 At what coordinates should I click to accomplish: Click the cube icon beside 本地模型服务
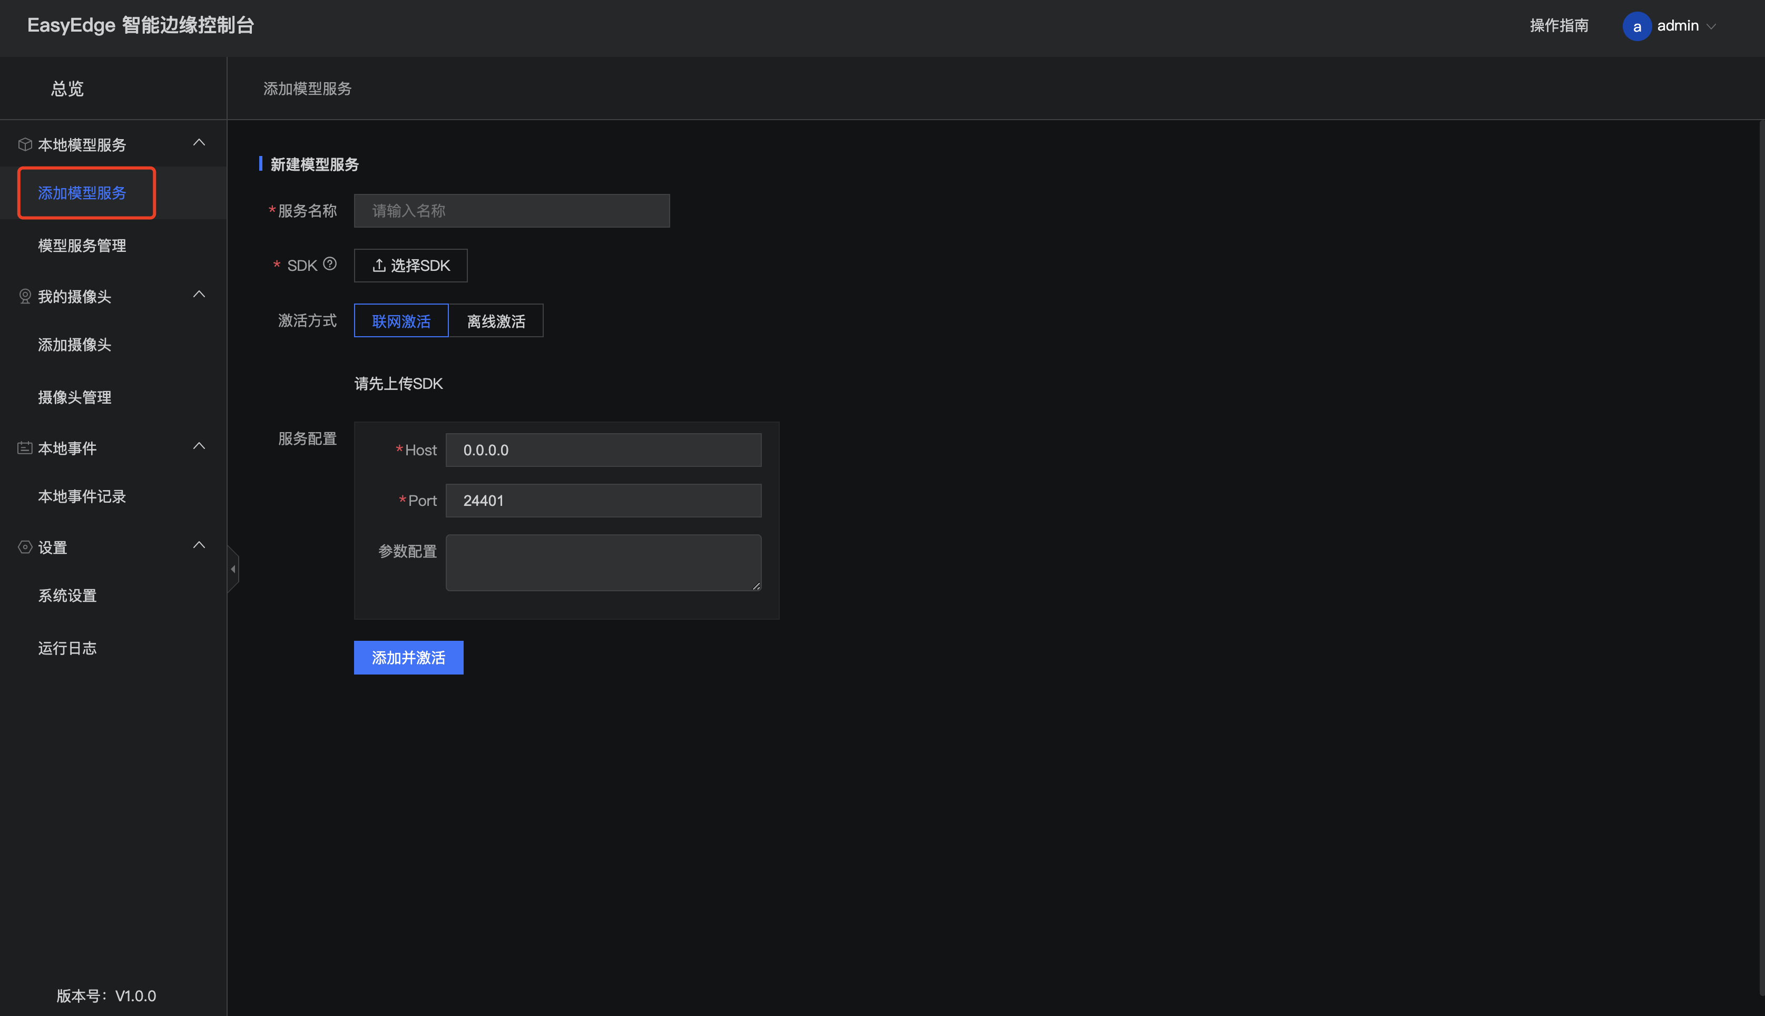pyautogui.click(x=25, y=144)
